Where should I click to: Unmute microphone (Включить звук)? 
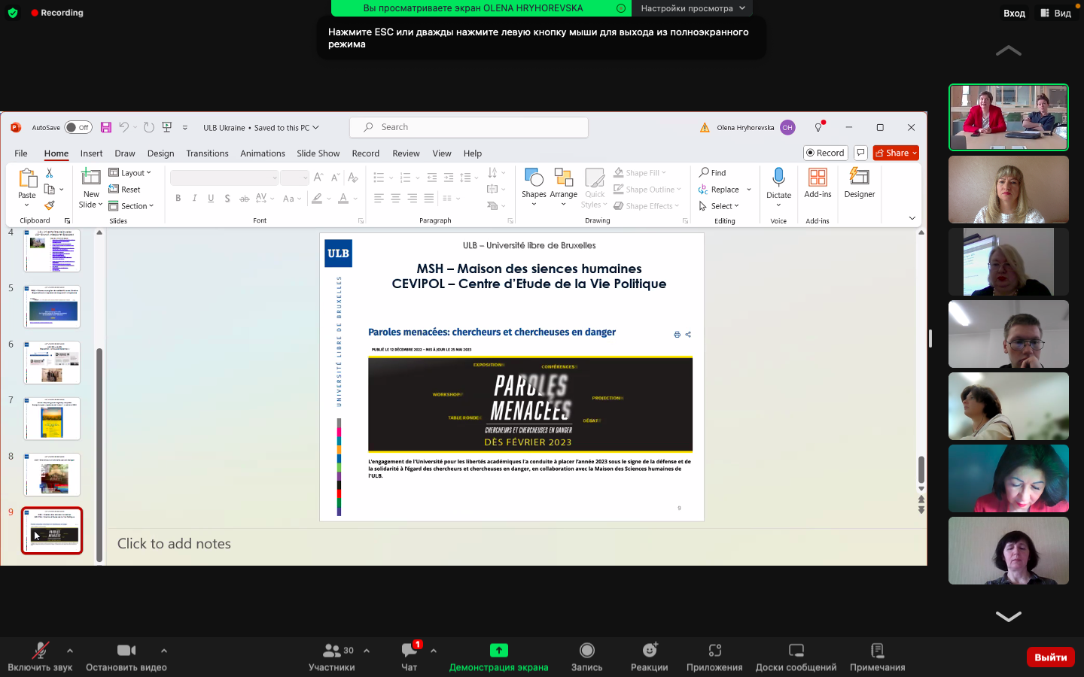[x=40, y=656]
